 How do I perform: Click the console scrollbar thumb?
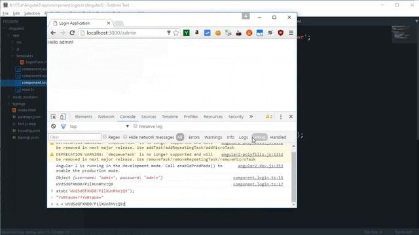tap(293, 178)
